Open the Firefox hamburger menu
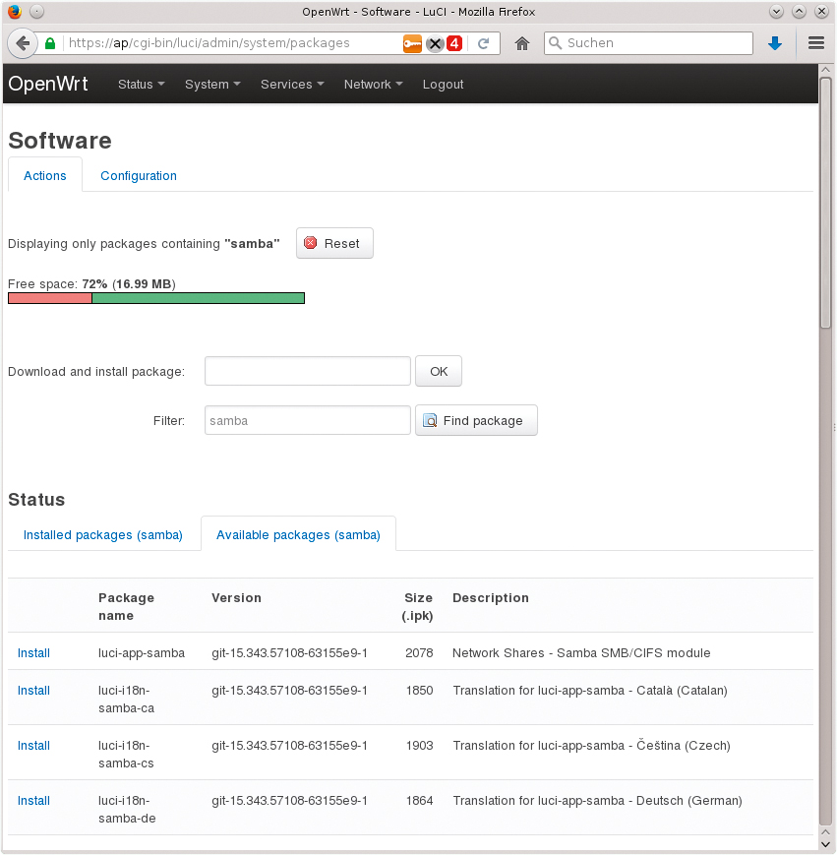837x855 pixels. coord(815,43)
